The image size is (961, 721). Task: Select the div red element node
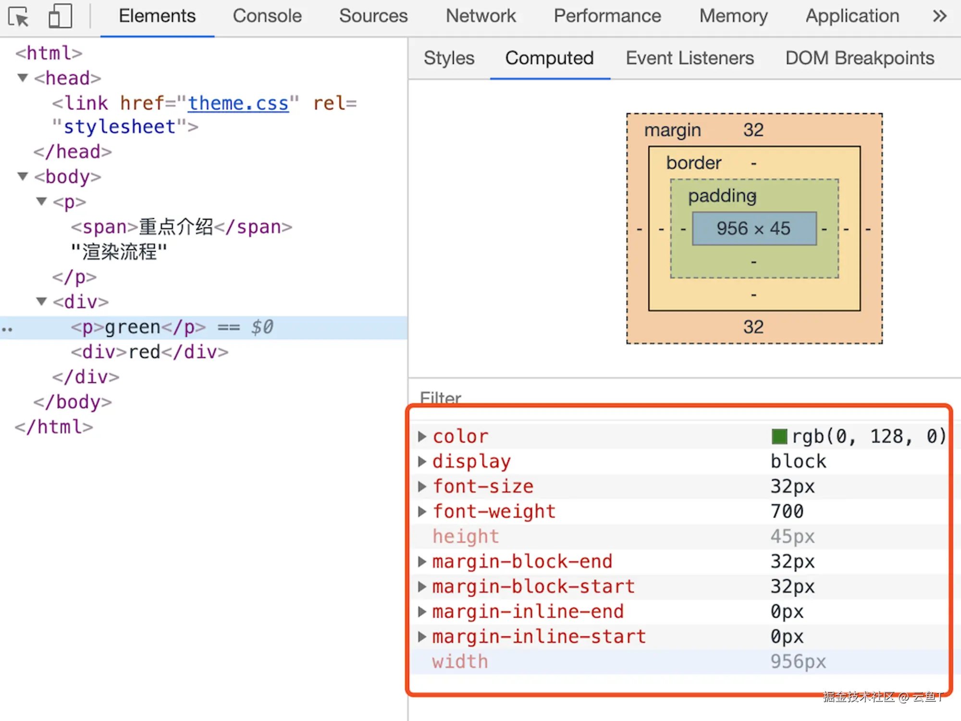coord(149,352)
